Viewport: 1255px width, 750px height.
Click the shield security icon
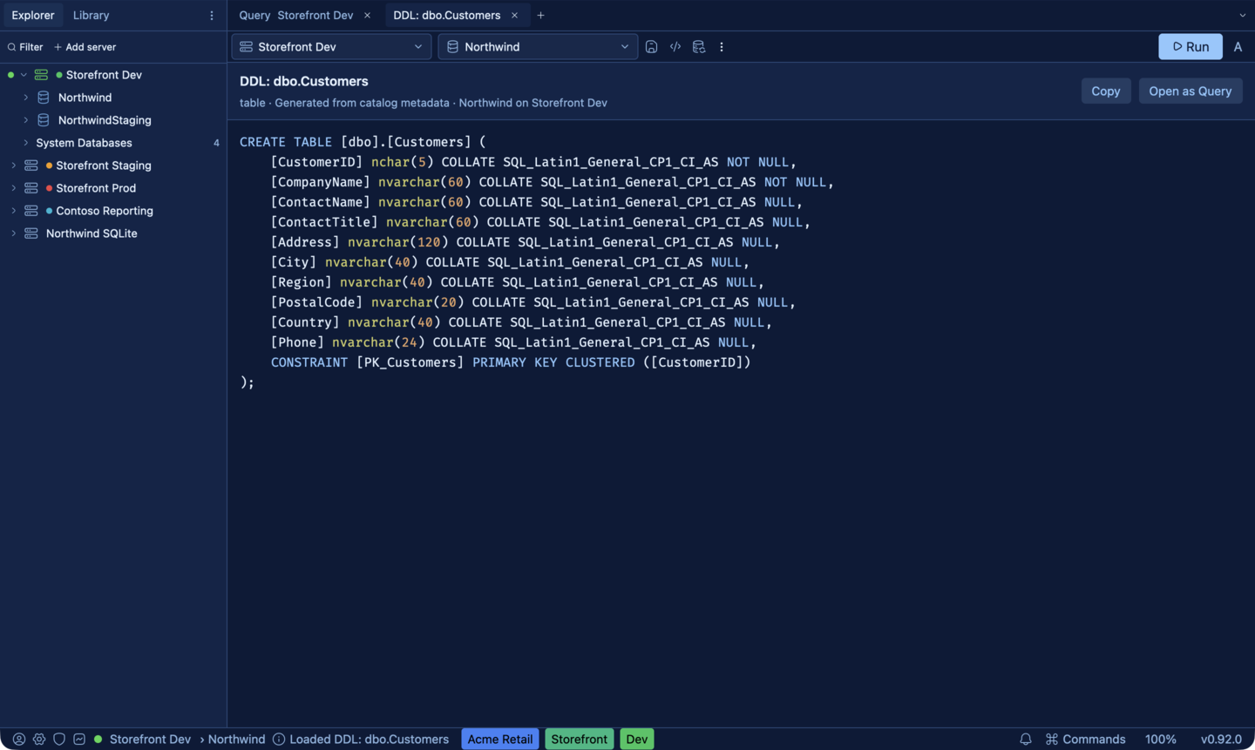pos(59,739)
